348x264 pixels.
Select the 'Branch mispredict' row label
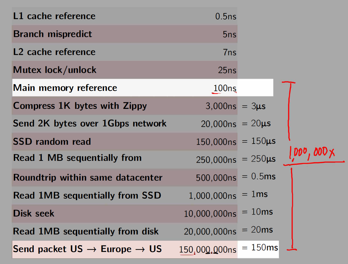coord(52,34)
